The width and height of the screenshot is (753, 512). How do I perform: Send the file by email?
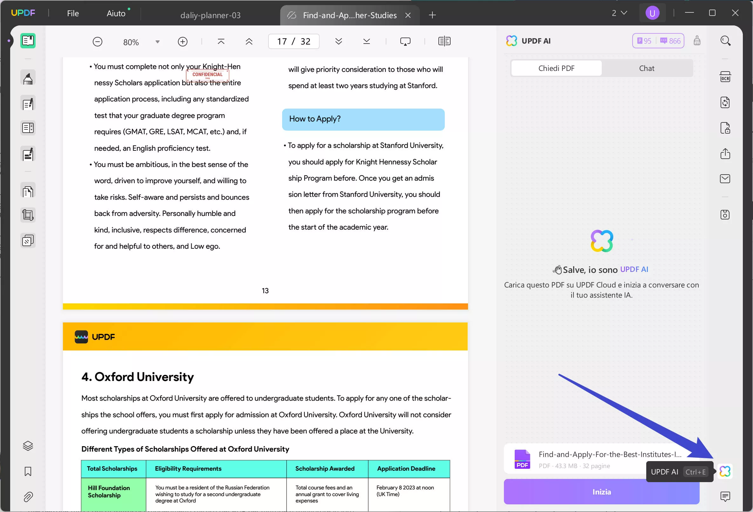tap(725, 179)
